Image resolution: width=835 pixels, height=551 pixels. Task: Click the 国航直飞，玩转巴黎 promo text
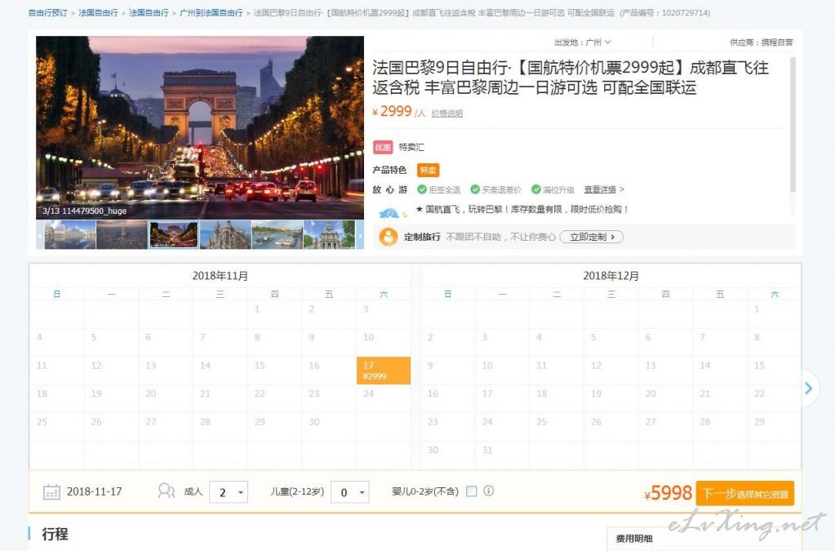pyautogui.click(x=522, y=209)
